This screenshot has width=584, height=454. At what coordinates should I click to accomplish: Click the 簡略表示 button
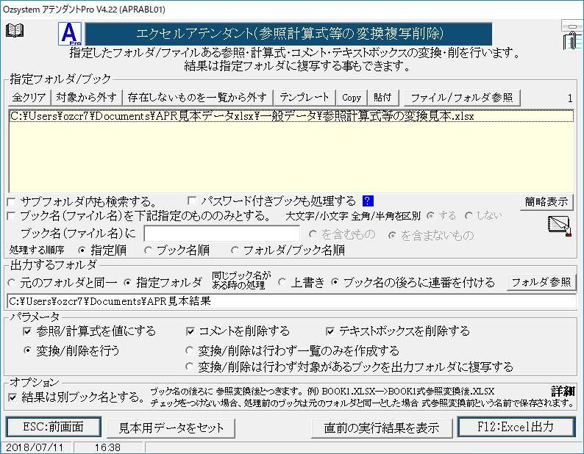(546, 202)
